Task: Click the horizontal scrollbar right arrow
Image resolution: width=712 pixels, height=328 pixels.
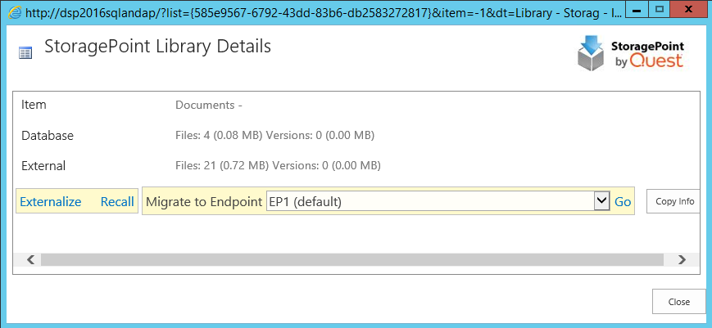Action: pos(682,259)
